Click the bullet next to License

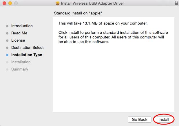pos(7,40)
